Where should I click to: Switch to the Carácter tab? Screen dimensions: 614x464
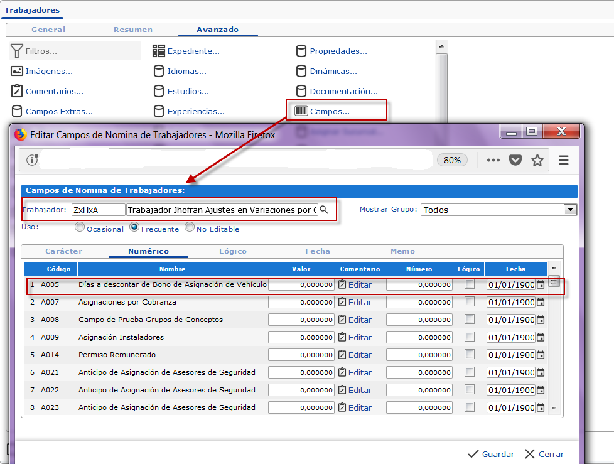[64, 251]
